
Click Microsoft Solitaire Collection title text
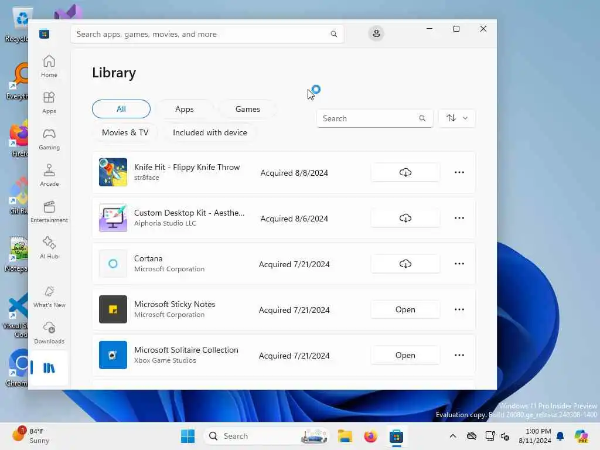click(x=186, y=350)
